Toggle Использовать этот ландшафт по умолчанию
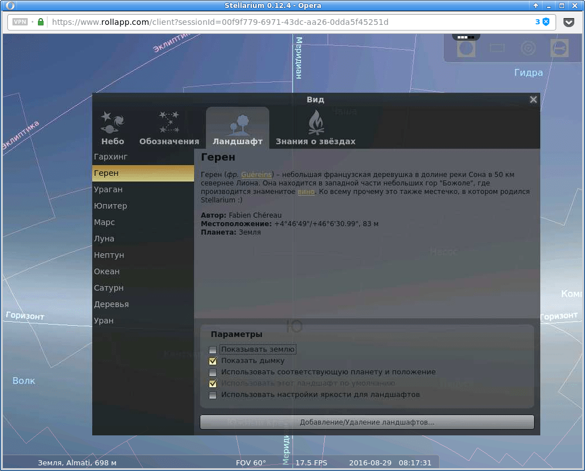The image size is (585, 471). (x=213, y=383)
